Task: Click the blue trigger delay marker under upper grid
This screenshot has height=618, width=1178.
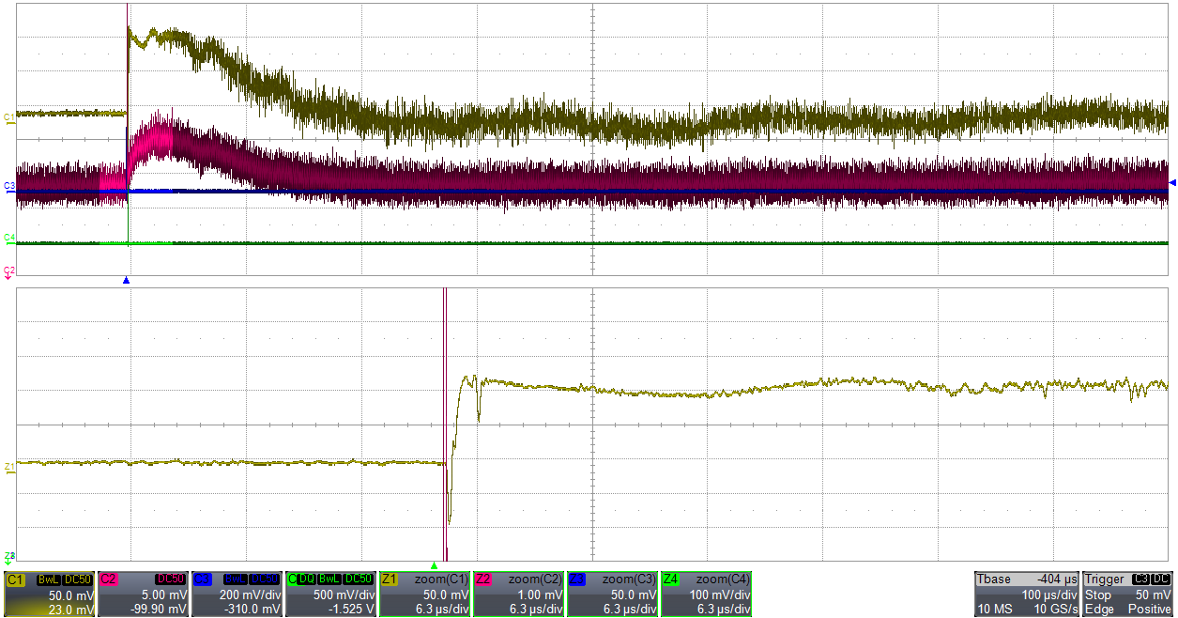Action: click(x=126, y=281)
